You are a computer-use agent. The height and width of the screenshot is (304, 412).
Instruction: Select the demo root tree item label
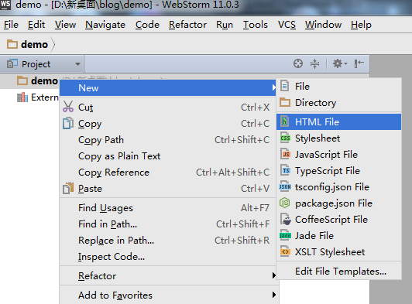click(x=44, y=80)
